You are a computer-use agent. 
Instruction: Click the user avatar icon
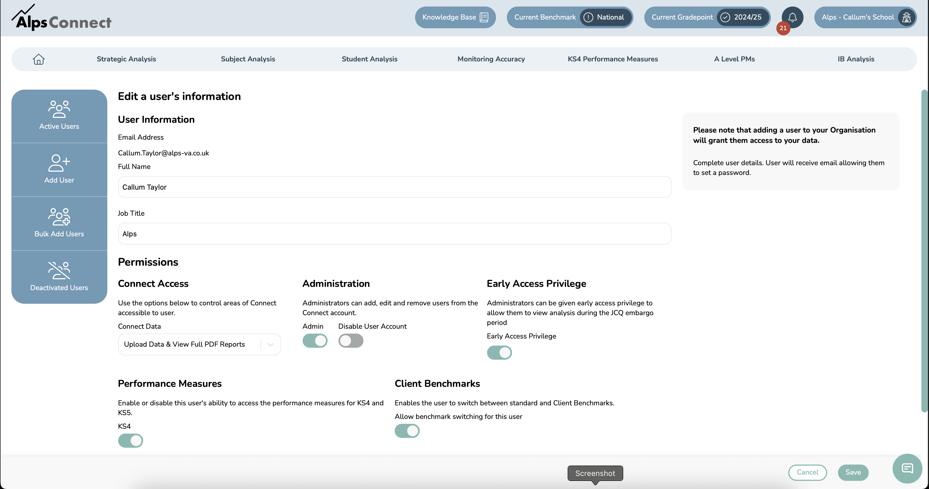click(x=906, y=17)
